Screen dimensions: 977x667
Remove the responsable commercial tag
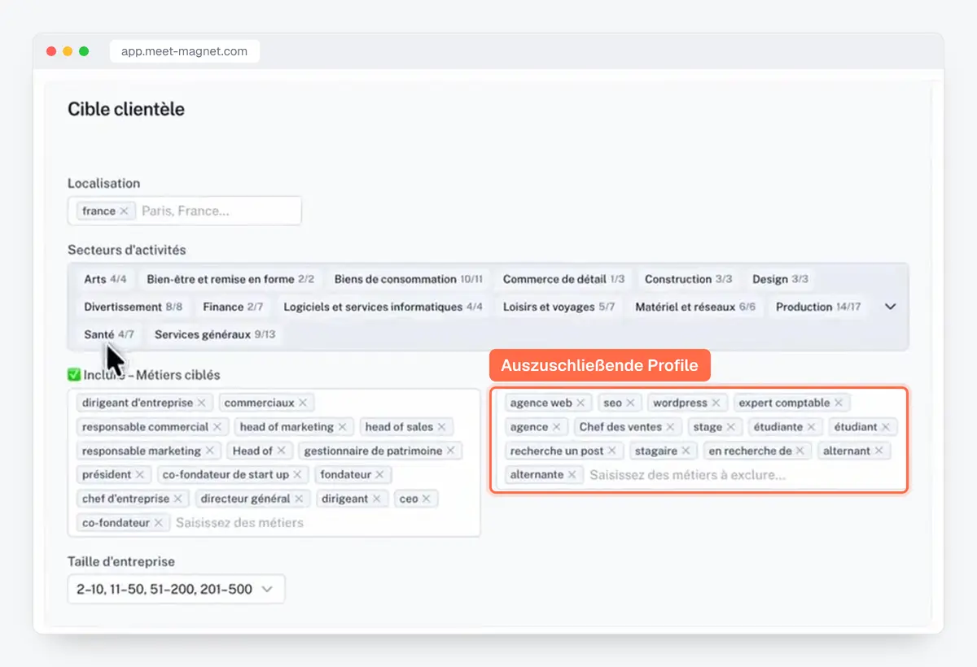217,427
